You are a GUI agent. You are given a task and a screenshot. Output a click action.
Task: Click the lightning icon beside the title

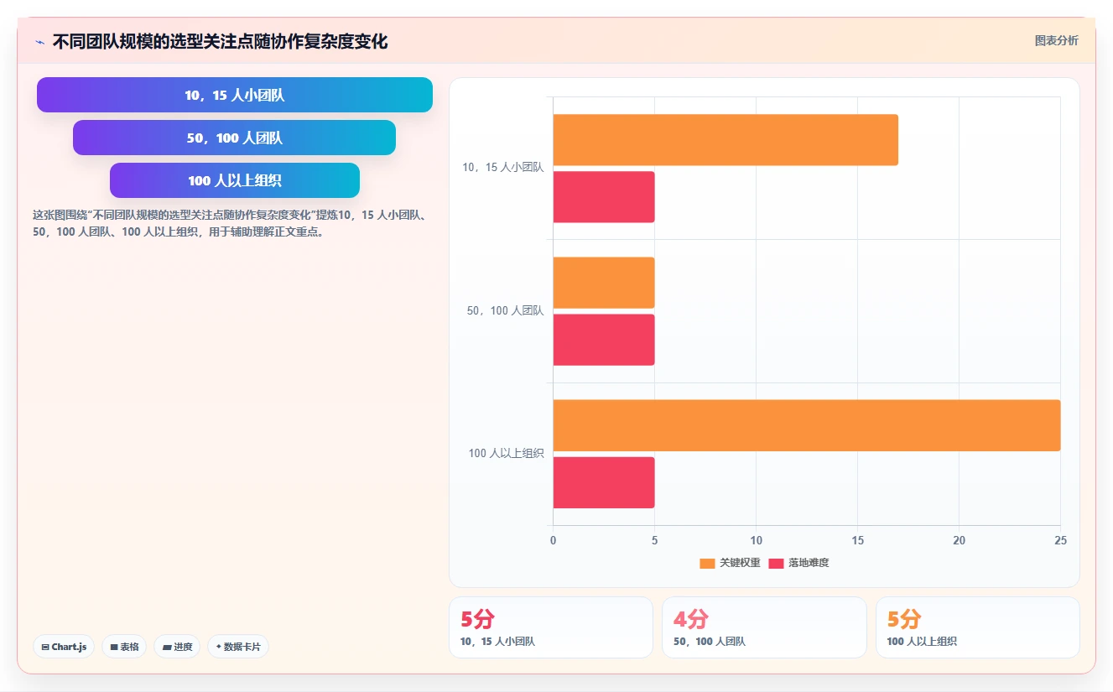click(x=39, y=42)
